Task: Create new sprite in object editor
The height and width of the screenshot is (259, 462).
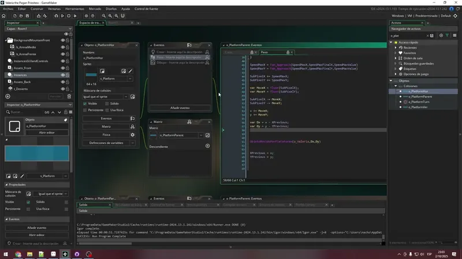Action: pos(102,71)
